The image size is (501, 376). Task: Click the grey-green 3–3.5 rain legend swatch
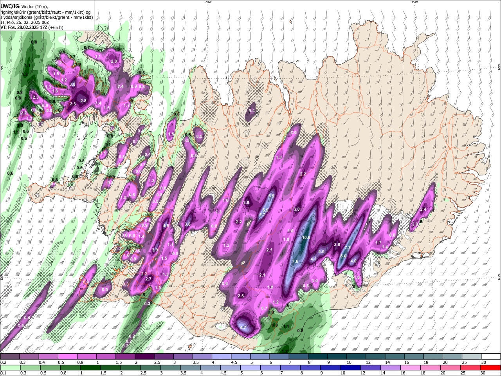170,367
